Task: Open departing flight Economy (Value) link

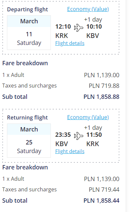Action: pyautogui.click(x=88, y=9)
